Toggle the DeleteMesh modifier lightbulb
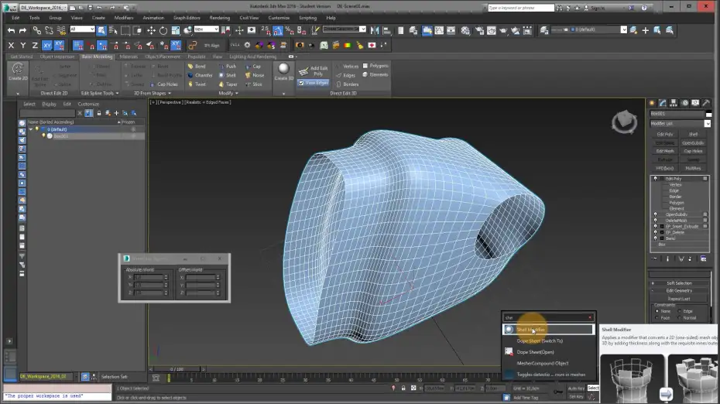The width and height of the screenshot is (720, 404). point(655,221)
